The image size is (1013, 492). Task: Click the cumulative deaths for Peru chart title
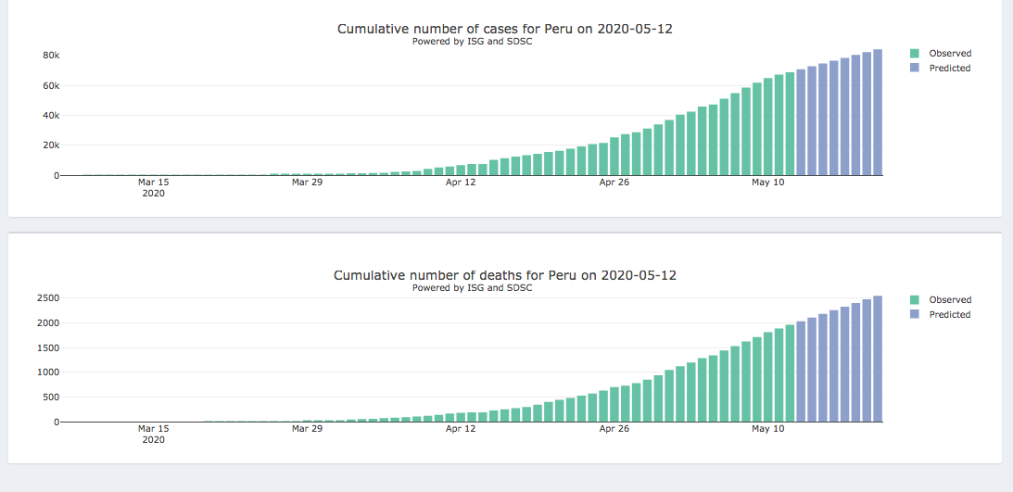504,275
